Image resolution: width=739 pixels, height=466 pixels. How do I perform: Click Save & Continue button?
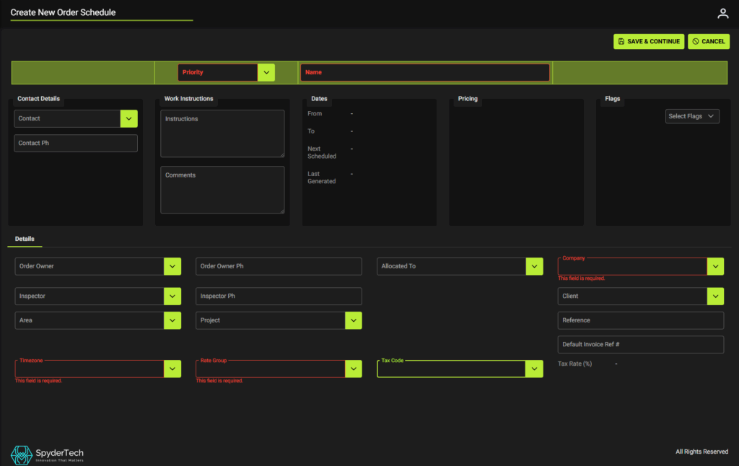[648, 42]
